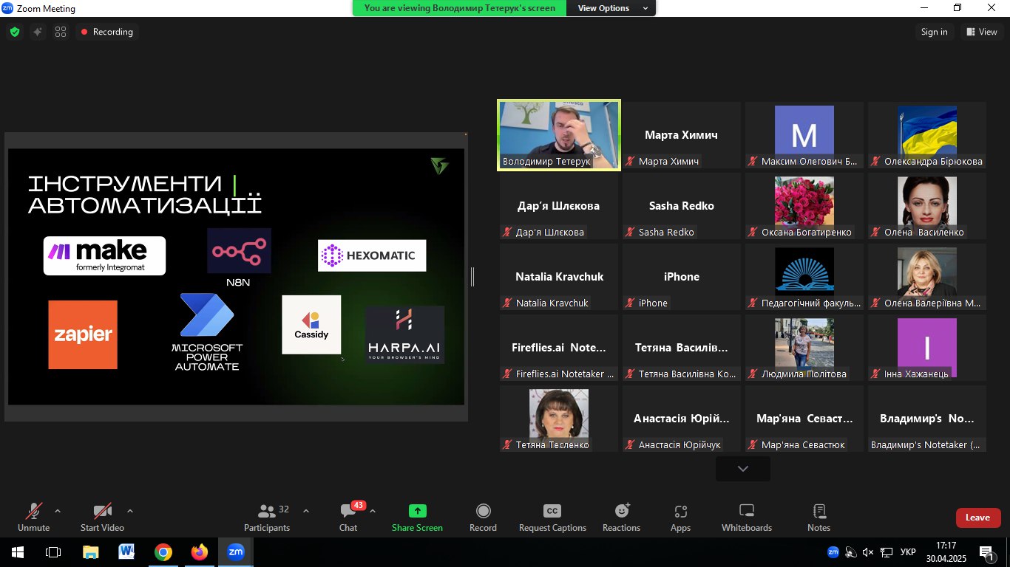Screen dimensions: 1010x567
Task: Open Task View on taskbar
Action: 53,552
